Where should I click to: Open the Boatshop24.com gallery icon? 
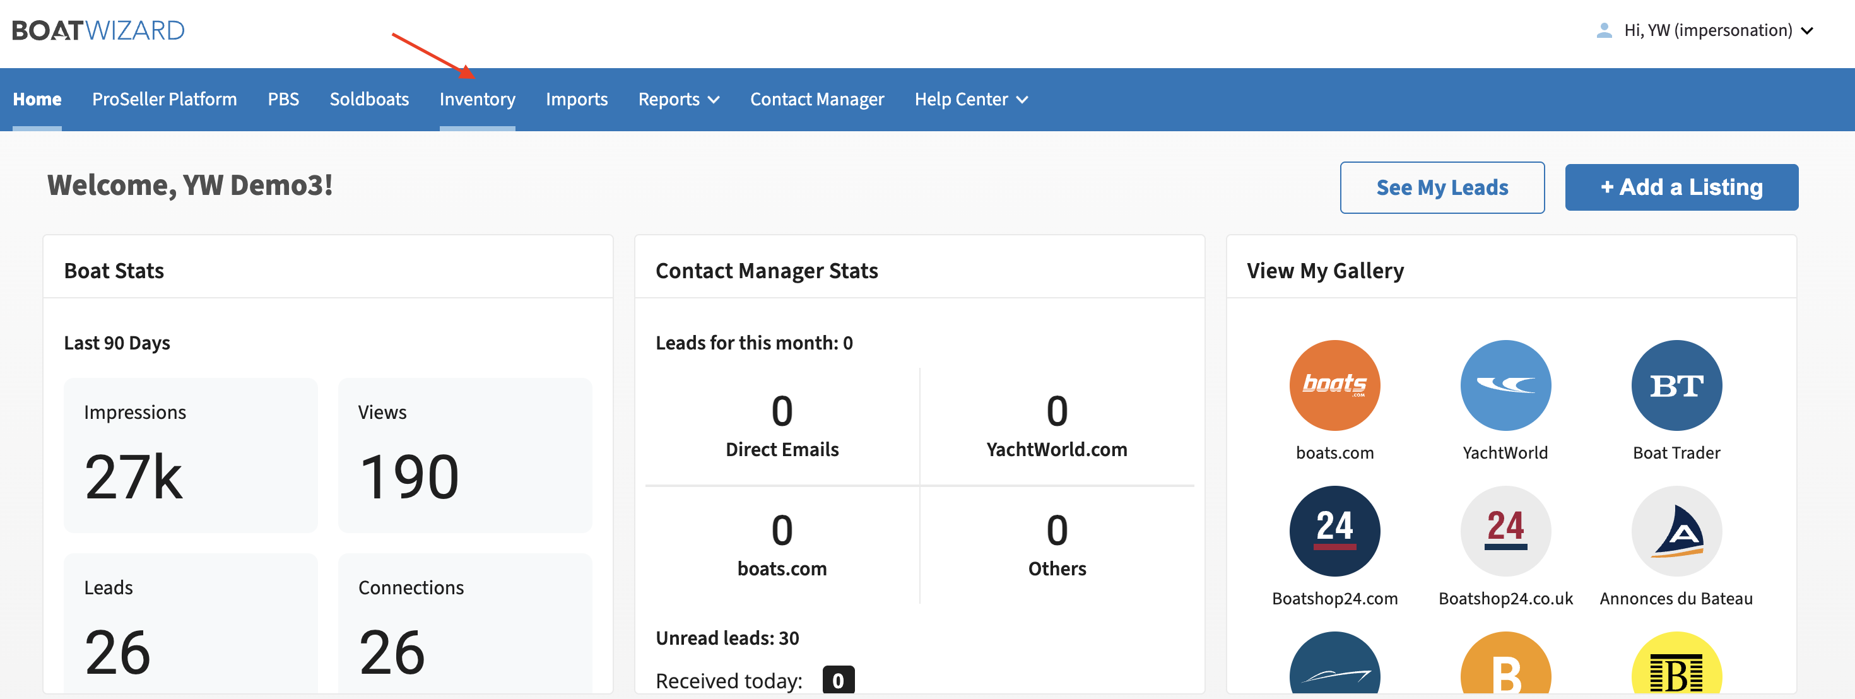click(1334, 531)
